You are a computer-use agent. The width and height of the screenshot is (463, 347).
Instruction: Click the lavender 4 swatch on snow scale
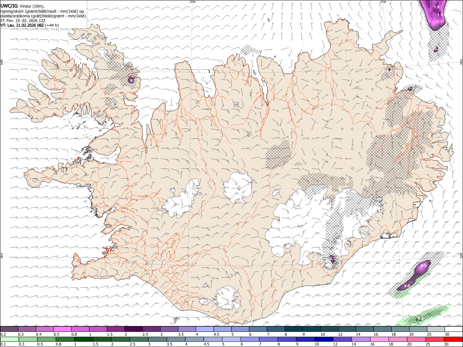coord(204,329)
